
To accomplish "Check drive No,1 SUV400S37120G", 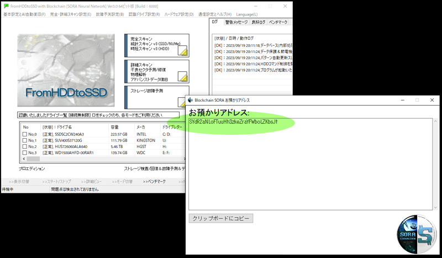I will tap(25, 140).
